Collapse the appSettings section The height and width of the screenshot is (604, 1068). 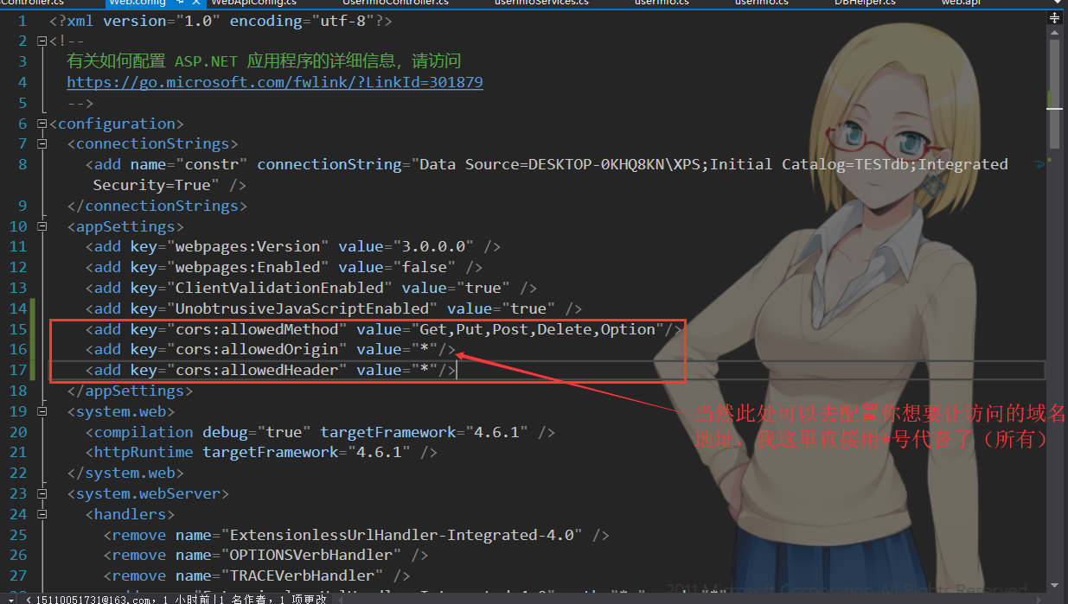pyautogui.click(x=42, y=226)
